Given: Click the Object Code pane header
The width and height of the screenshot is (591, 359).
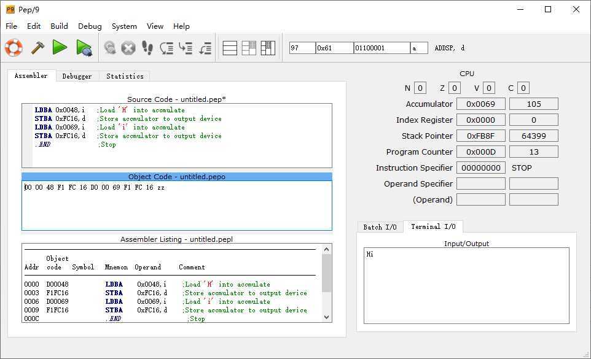Looking at the screenshot, I should pos(177,177).
